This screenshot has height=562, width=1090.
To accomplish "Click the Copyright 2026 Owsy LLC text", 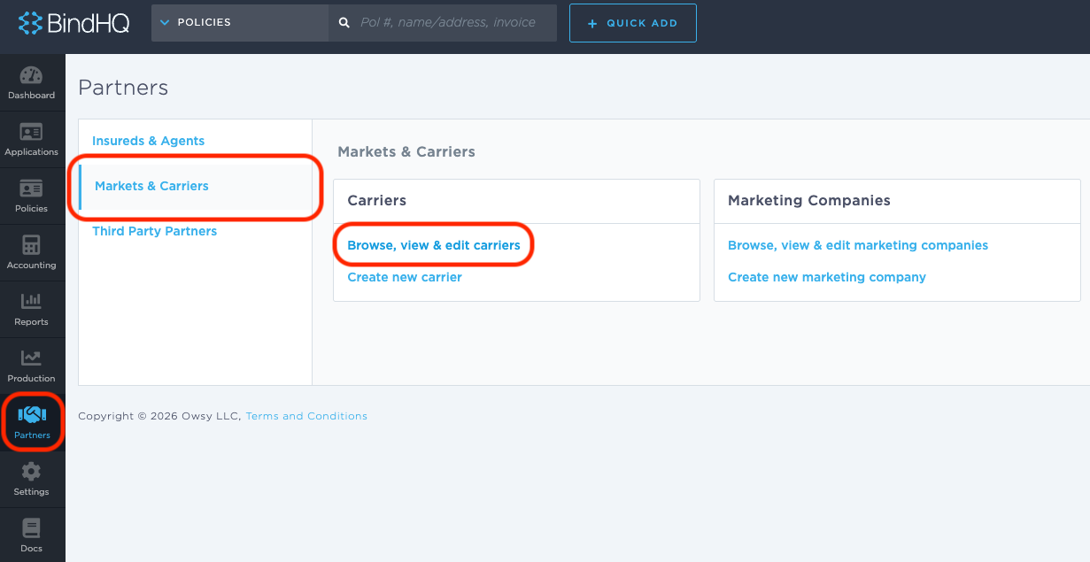I will tap(159, 416).
